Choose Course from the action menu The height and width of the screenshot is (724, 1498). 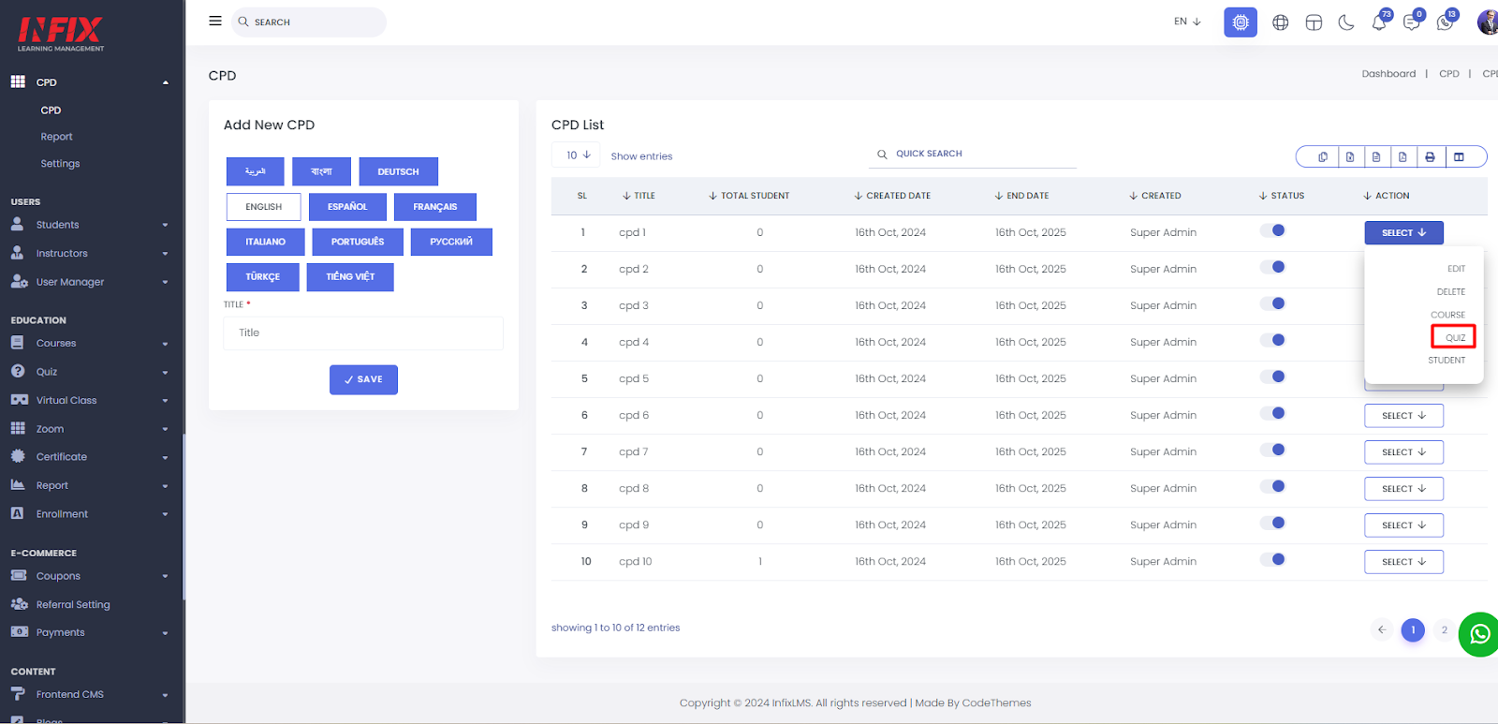(x=1447, y=315)
